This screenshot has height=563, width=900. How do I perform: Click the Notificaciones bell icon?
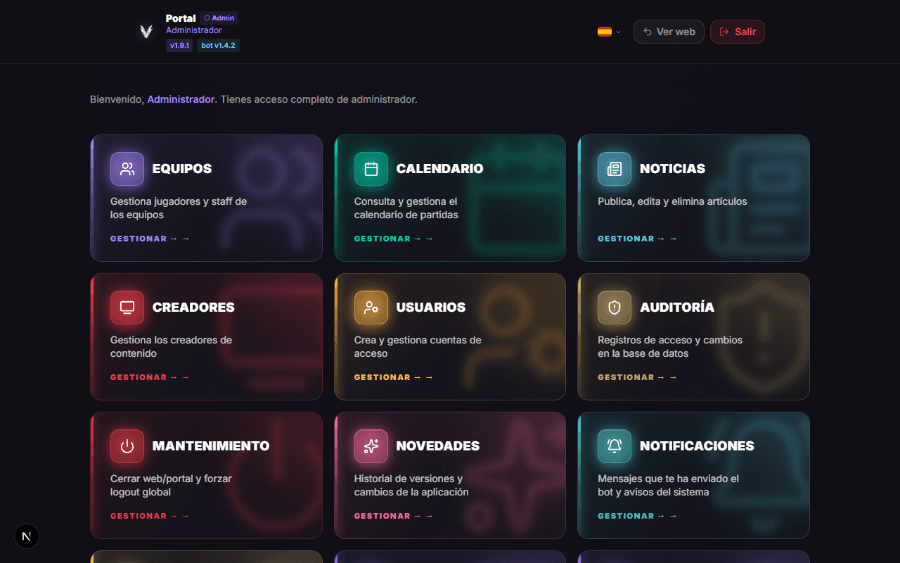coord(615,446)
